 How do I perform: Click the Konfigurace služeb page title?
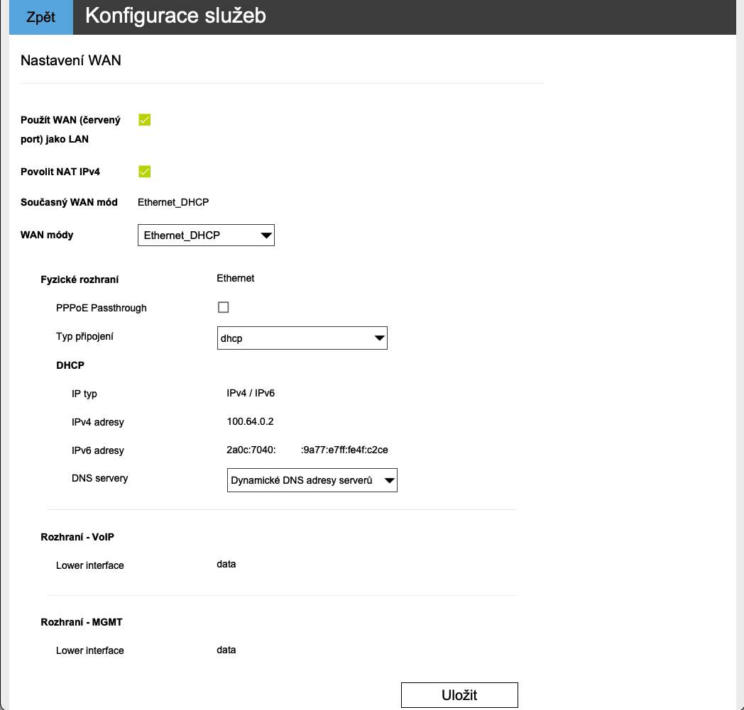tap(175, 16)
